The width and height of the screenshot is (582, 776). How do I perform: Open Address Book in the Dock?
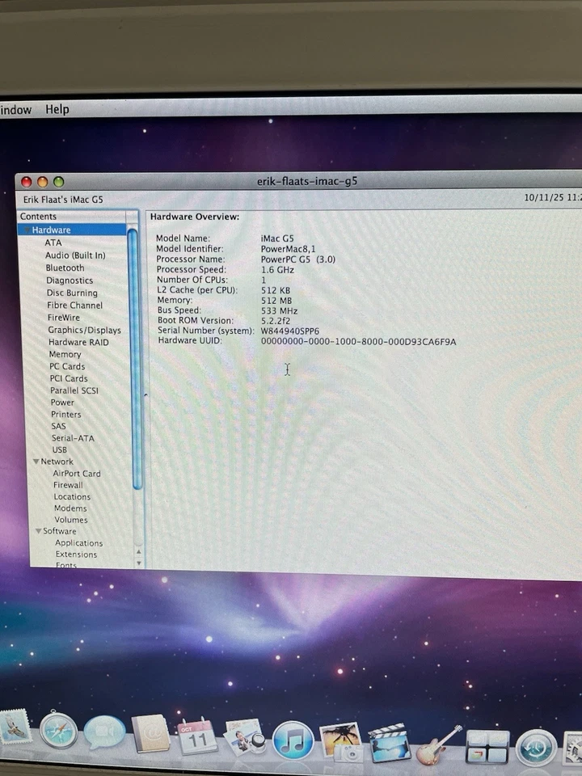(x=150, y=733)
